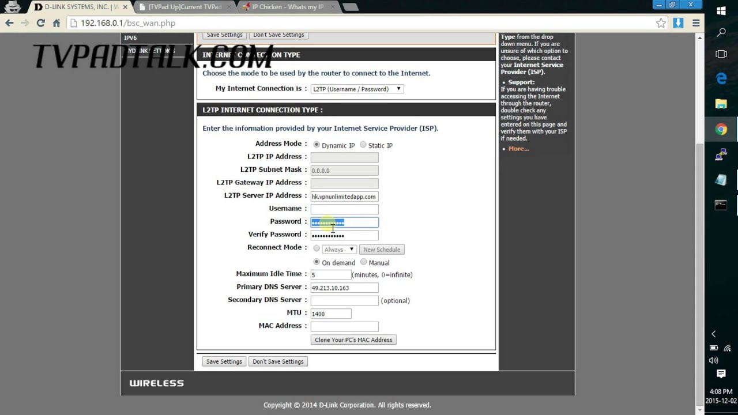The height and width of the screenshot is (415, 738).
Task: Click the bottom Save Settings button
Action: click(224, 361)
